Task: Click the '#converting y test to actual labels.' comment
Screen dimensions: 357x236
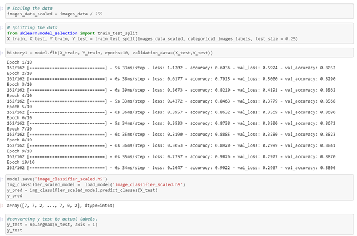Action: tap(52, 219)
